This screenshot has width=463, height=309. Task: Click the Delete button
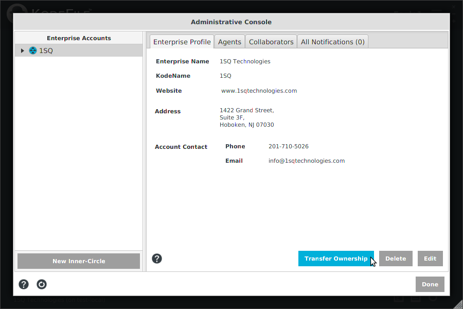click(396, 259)
